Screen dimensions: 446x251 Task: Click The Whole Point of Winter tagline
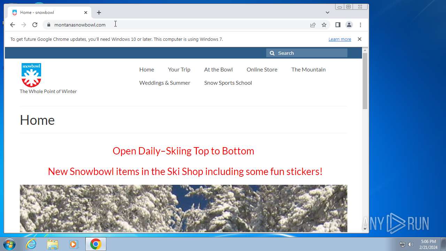coord(48,91)
